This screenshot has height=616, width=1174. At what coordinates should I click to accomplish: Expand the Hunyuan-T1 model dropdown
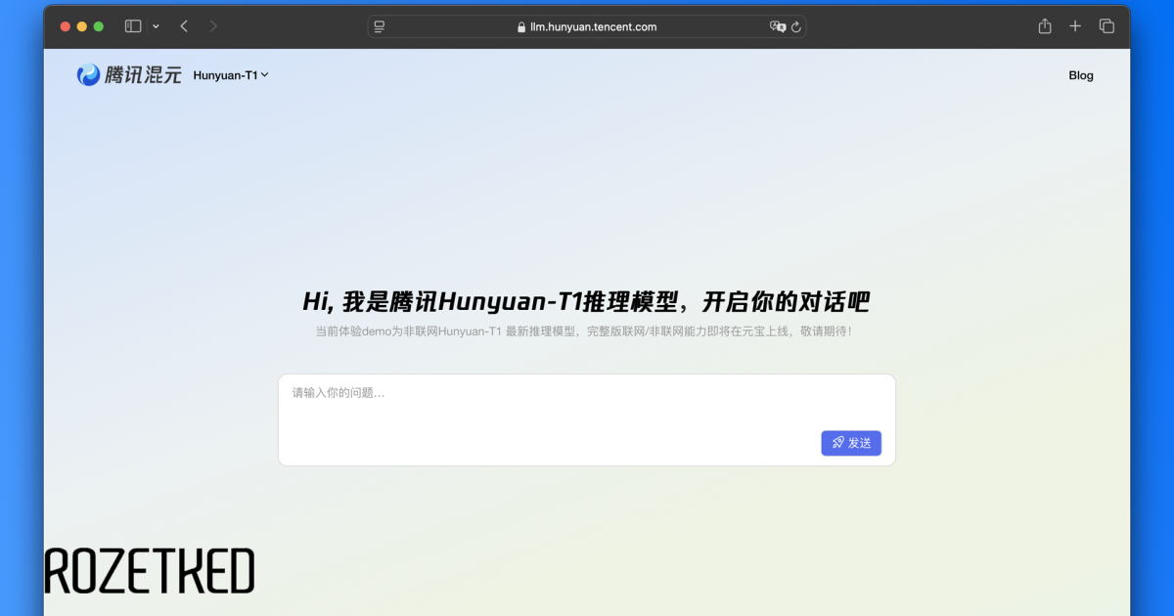point(231,75)
